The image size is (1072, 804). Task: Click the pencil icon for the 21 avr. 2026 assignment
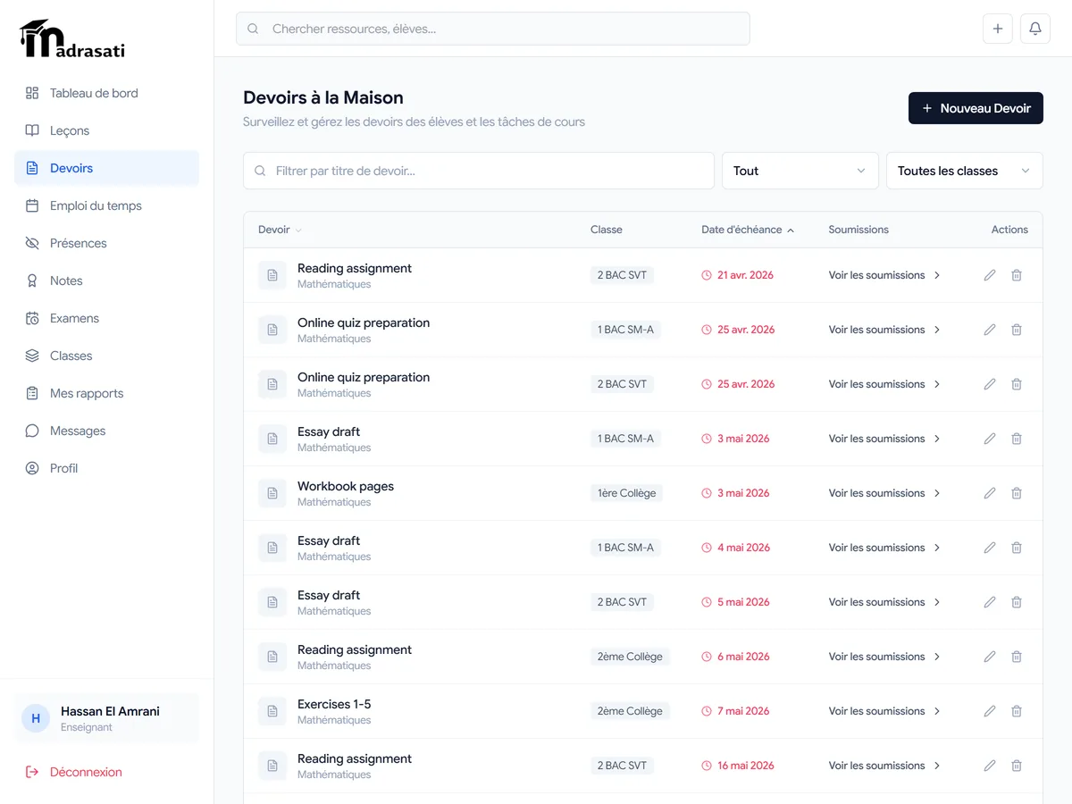point(990,275)
